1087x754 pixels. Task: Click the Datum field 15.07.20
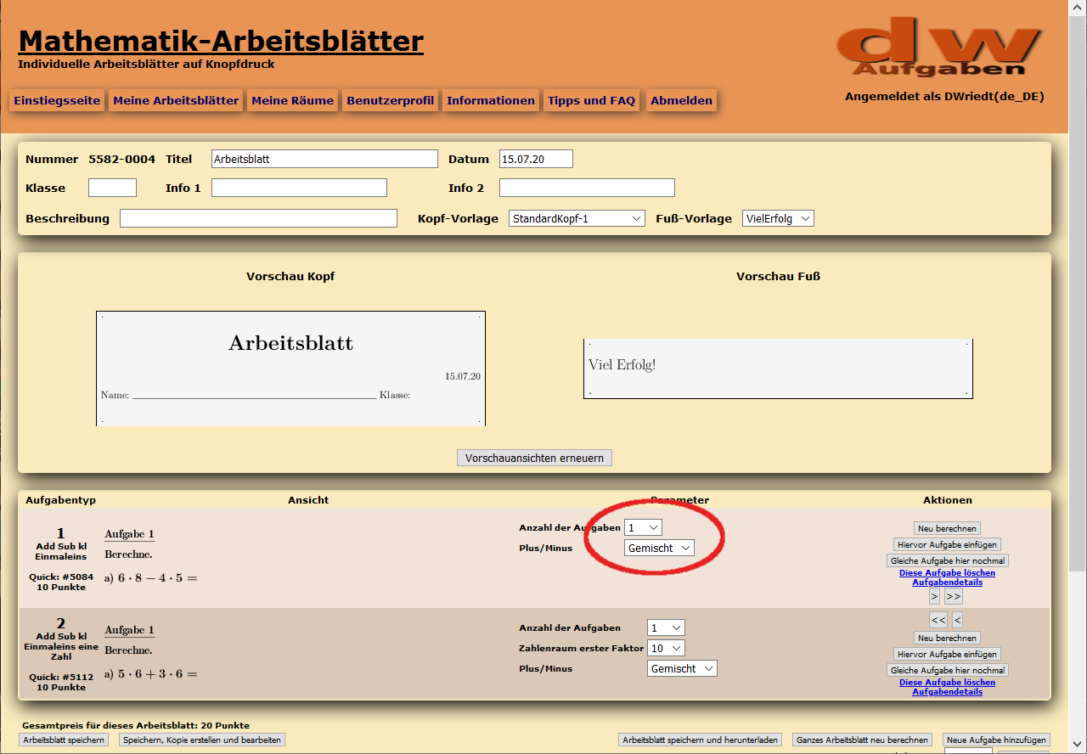coord(536,159)
